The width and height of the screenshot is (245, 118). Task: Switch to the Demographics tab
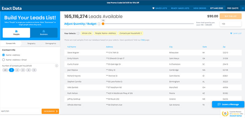coord(51,43)
